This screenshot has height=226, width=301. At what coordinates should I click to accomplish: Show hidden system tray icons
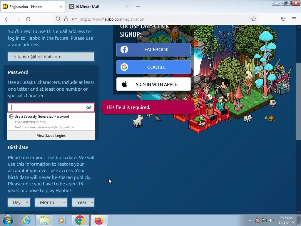click(x=250, y=220)
